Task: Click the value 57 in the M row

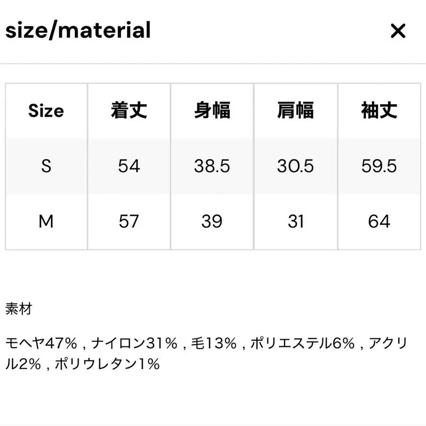Action: click(x=129, y=221)
